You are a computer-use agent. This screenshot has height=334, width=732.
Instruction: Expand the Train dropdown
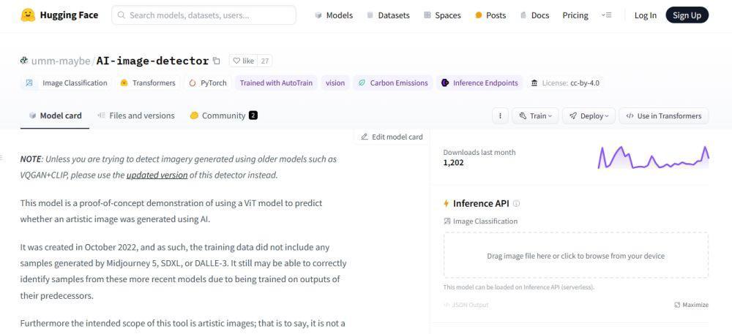[536, 116]
